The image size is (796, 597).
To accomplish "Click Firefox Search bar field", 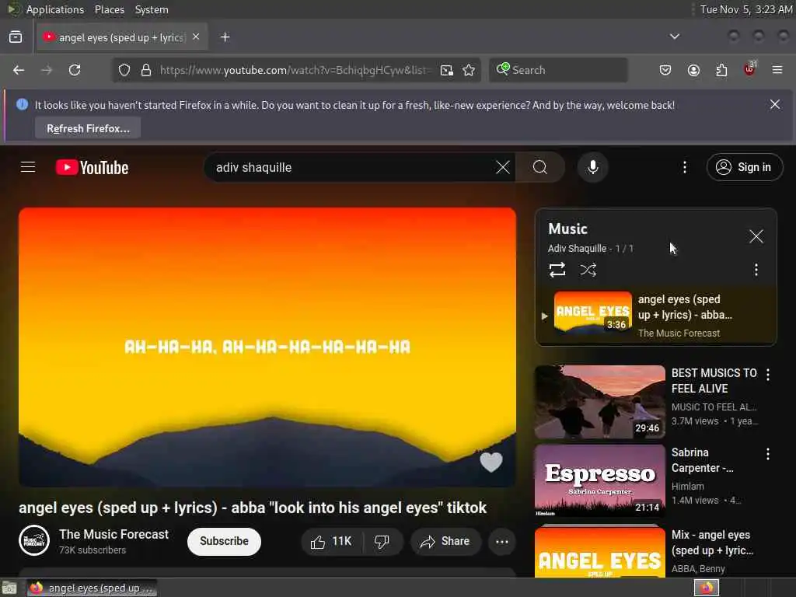I will (x=558, y=70).
